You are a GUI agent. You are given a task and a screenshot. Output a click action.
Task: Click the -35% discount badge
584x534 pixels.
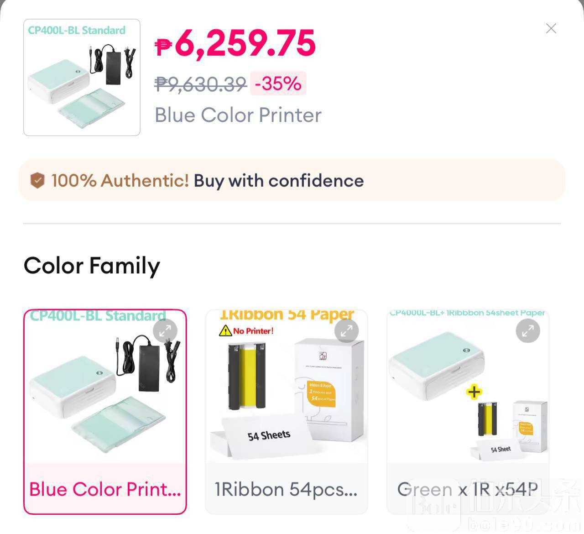[278, 84]
